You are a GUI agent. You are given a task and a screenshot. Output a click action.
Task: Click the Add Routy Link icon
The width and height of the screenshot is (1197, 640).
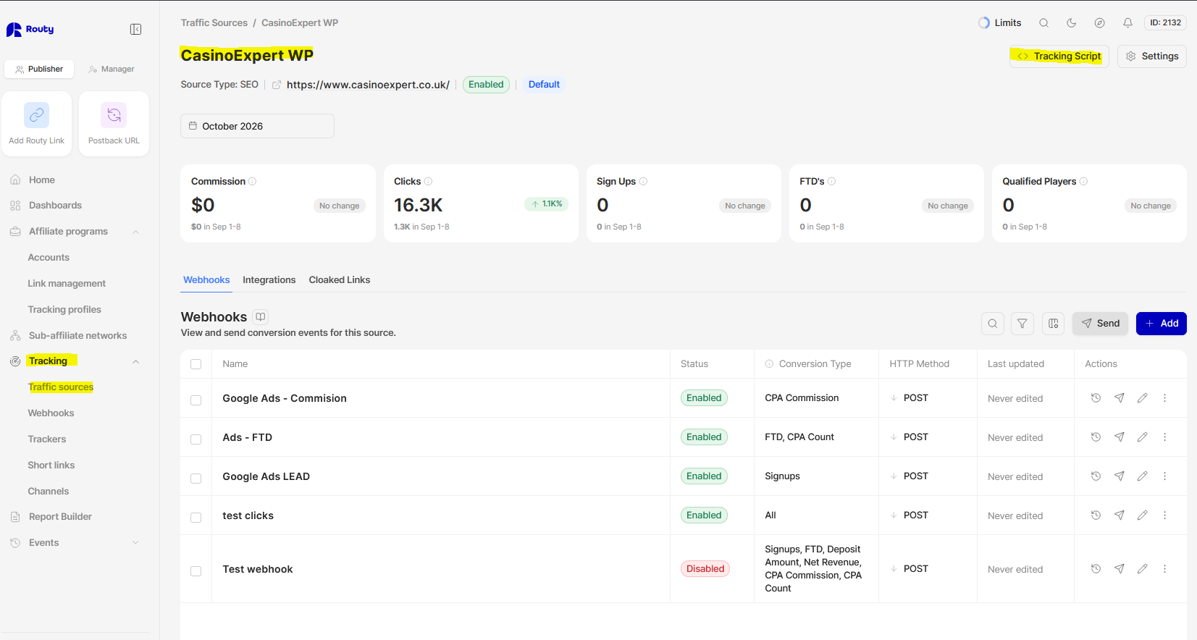(37, 115)
